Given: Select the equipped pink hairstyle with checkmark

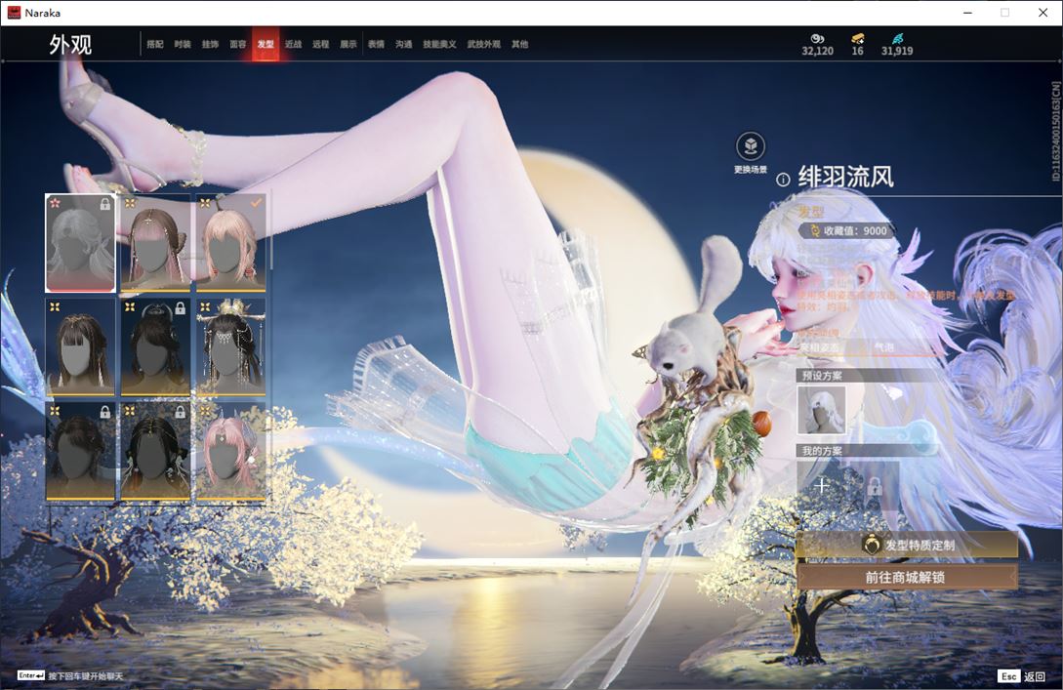Looking at the screenshot, I should click(x=230, y=243).
